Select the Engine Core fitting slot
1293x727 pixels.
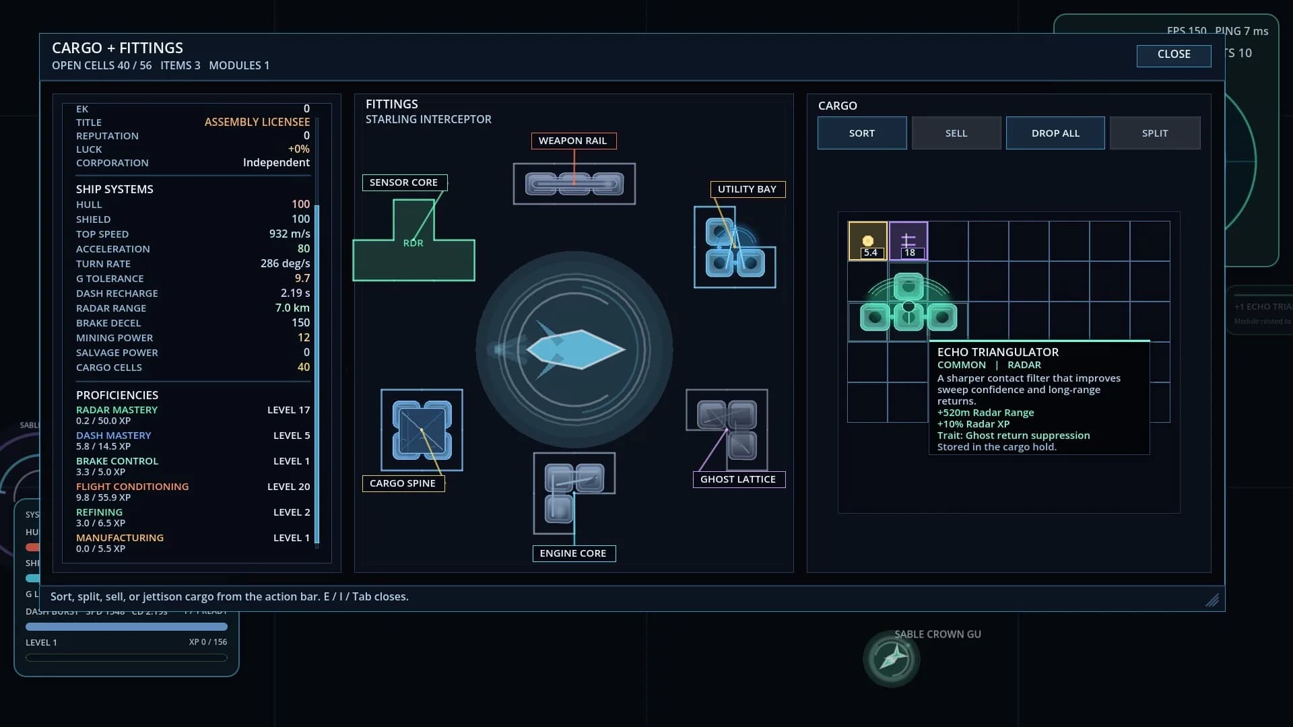(574, 493)
